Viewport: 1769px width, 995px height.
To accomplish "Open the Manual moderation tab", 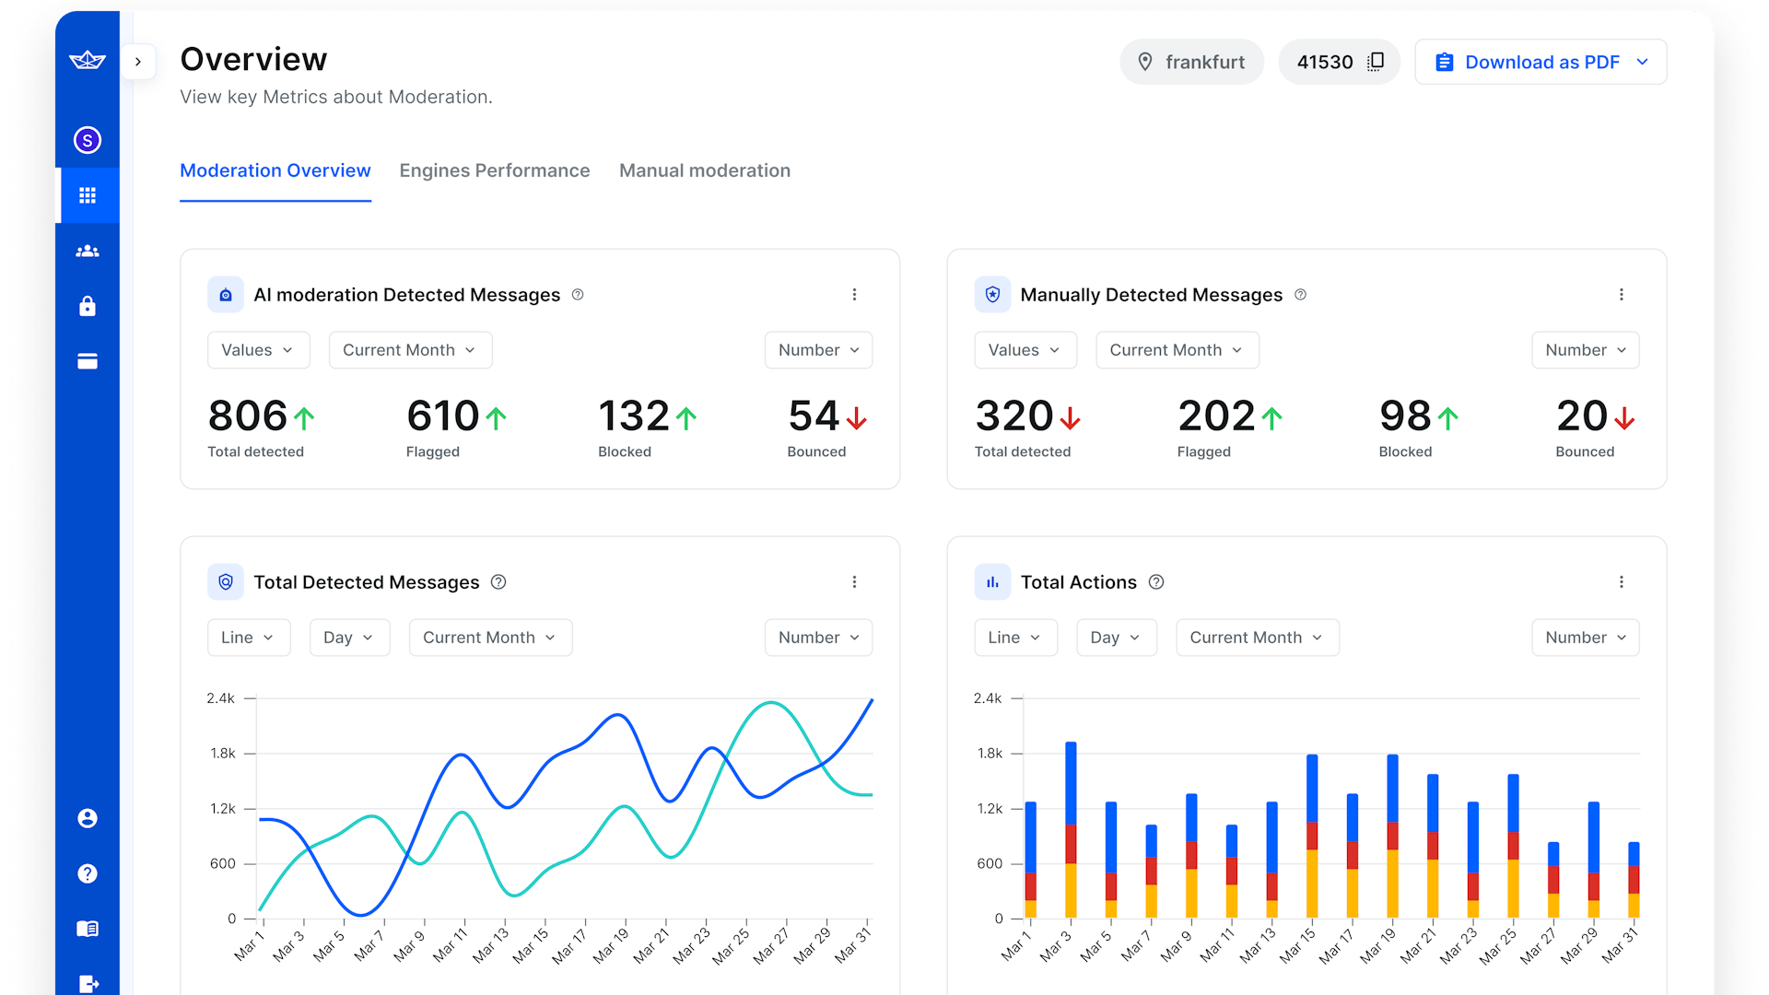I will tap(704, 170).
